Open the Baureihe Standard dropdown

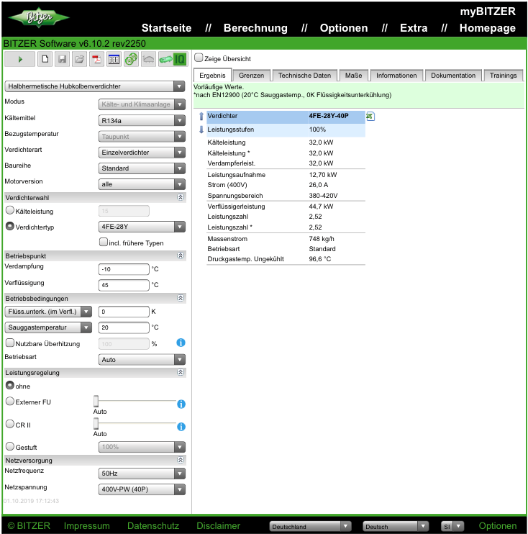tap(142, 168)
